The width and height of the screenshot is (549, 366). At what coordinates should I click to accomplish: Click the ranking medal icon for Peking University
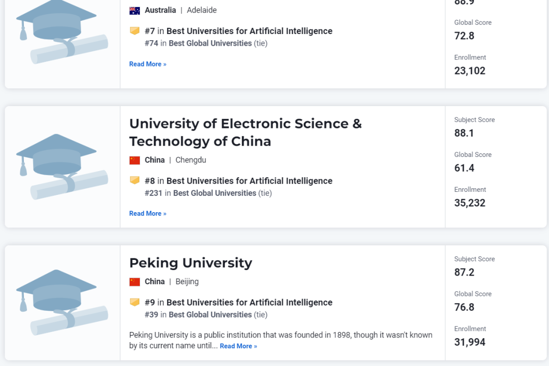pos(134,302)
